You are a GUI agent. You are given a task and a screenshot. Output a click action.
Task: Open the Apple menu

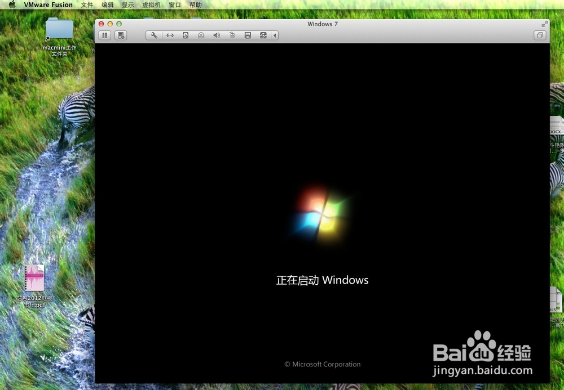[x=12, y=5]
